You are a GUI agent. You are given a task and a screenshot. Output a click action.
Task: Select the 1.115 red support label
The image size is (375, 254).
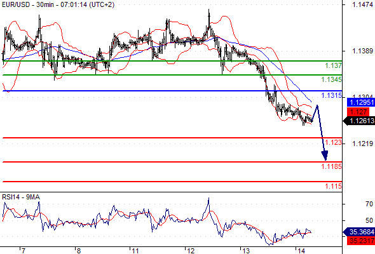(x=333, y=186)
